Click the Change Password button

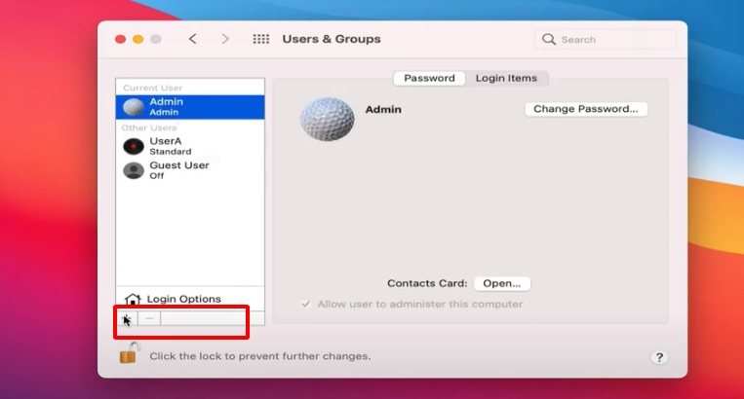(x=586, y=109)
